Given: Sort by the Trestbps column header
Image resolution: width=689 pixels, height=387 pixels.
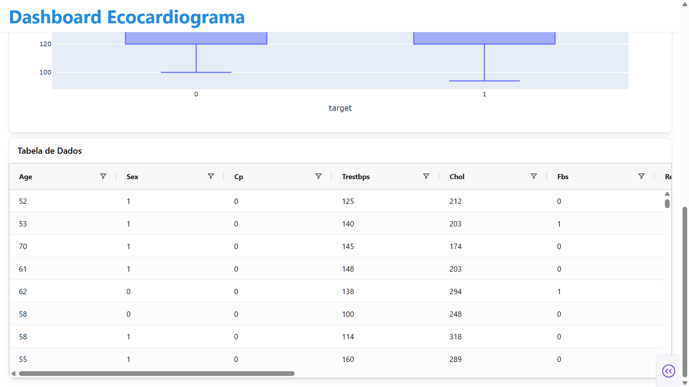Looking at the screenshot, I should 356,177.
